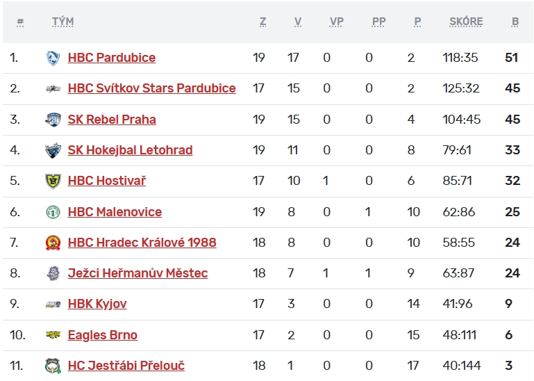Click the HBC Hradec Králové 1988 logo
This screenshot has width=534, height=381.
(x=53, y=243)
